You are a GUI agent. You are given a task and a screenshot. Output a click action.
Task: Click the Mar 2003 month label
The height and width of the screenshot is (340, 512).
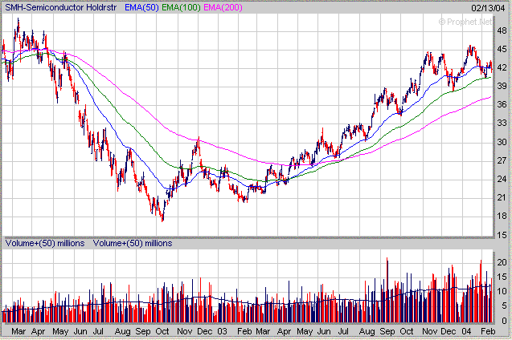[x=263, y=331]
